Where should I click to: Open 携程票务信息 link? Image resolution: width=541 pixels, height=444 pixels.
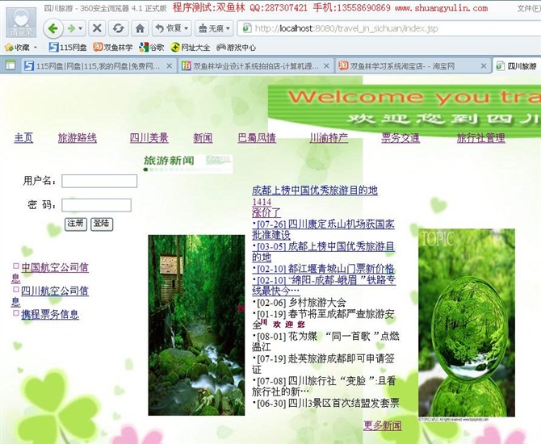(50, 314)
